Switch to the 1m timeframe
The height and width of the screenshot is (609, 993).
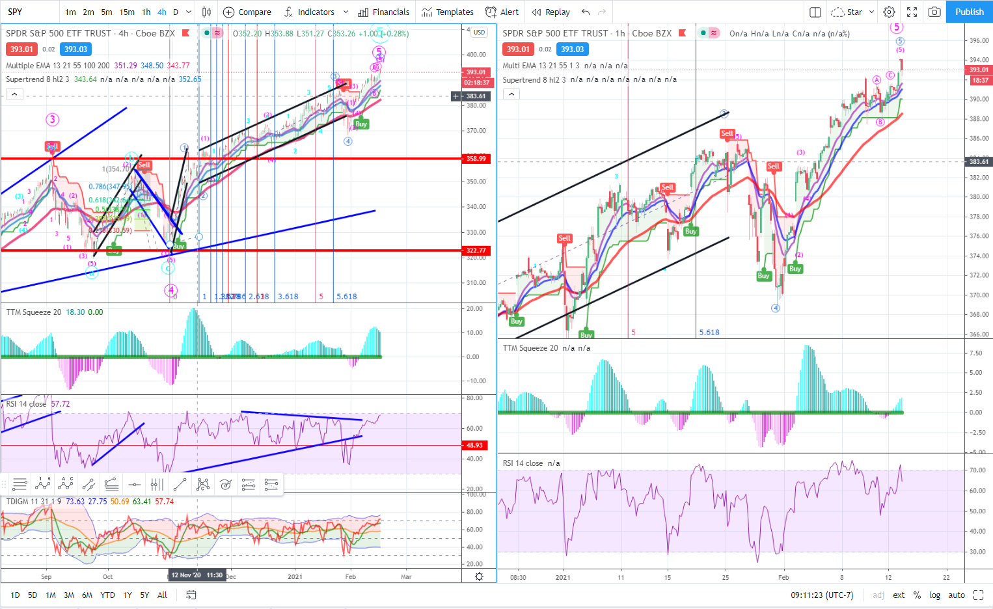pyautogui.click(x=70, y=12)
